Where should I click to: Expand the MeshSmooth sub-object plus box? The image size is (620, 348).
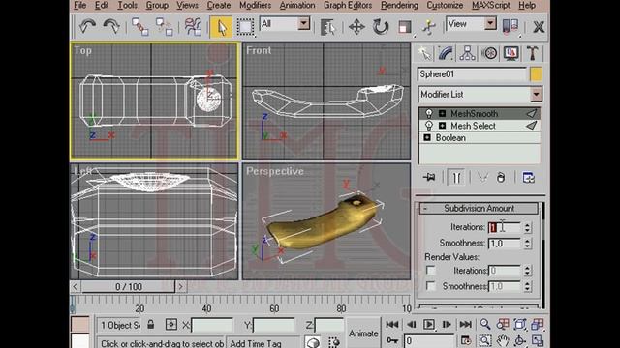442,114
